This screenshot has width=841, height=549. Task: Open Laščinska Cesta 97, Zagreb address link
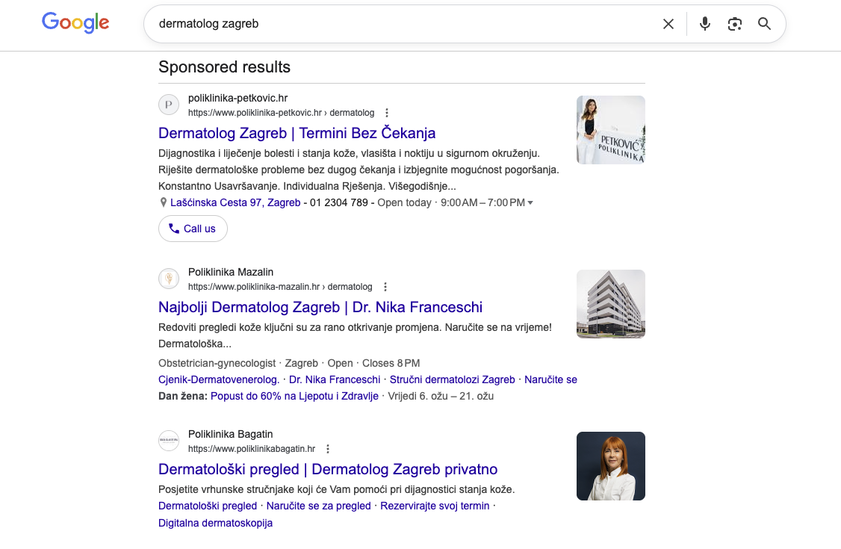[235, 202]
